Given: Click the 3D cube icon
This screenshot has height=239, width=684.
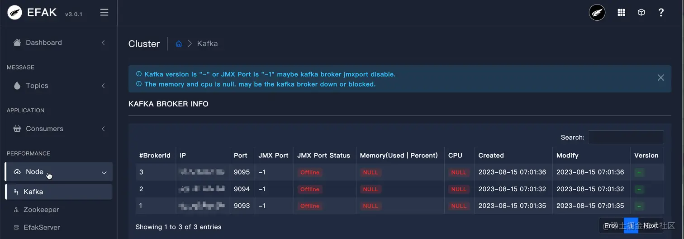Looking at the screenshot, I should (x=641, y=13).
